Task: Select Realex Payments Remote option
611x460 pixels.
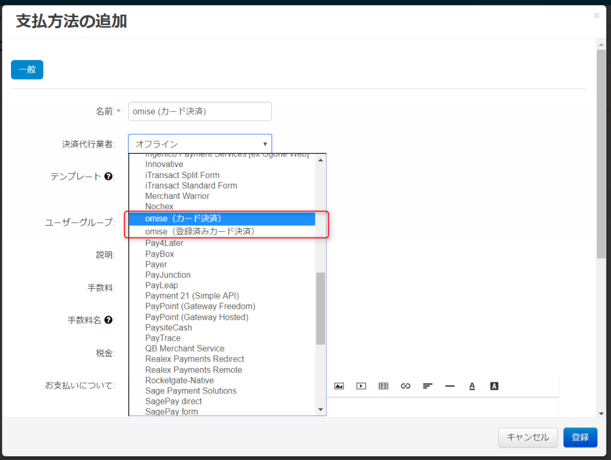Action: pos(222,370)
